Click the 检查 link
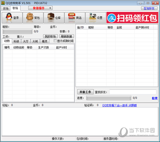Viewport: 160px width, 142px height. pyautogui.click(x=155, y=98)
